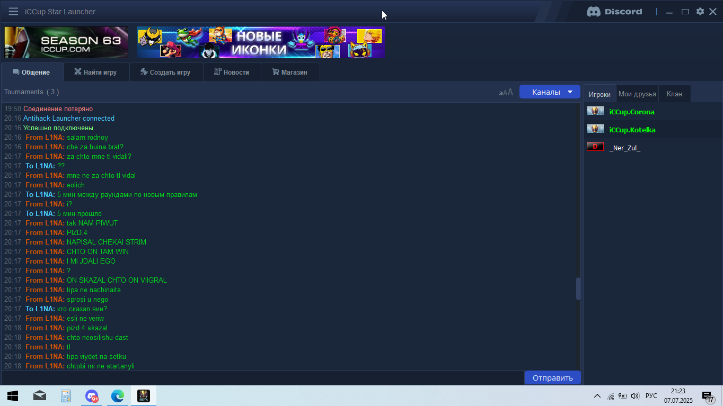
Task: Open the Windows Start menu
Action: [x=13, y=396]
